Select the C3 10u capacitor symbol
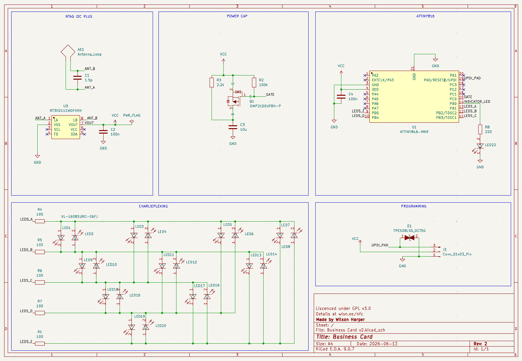 coord(233,127)
